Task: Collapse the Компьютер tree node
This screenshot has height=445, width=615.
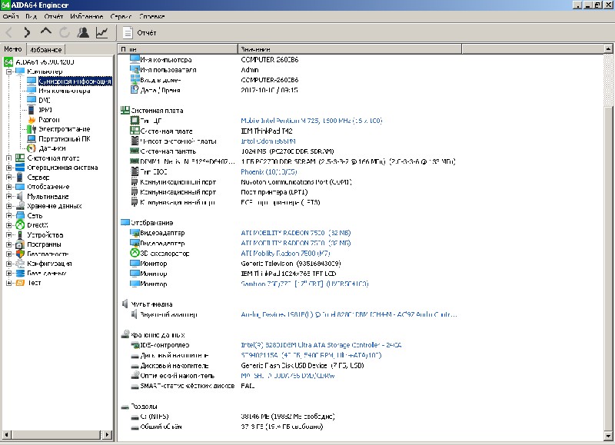Action: pos(8,71)
